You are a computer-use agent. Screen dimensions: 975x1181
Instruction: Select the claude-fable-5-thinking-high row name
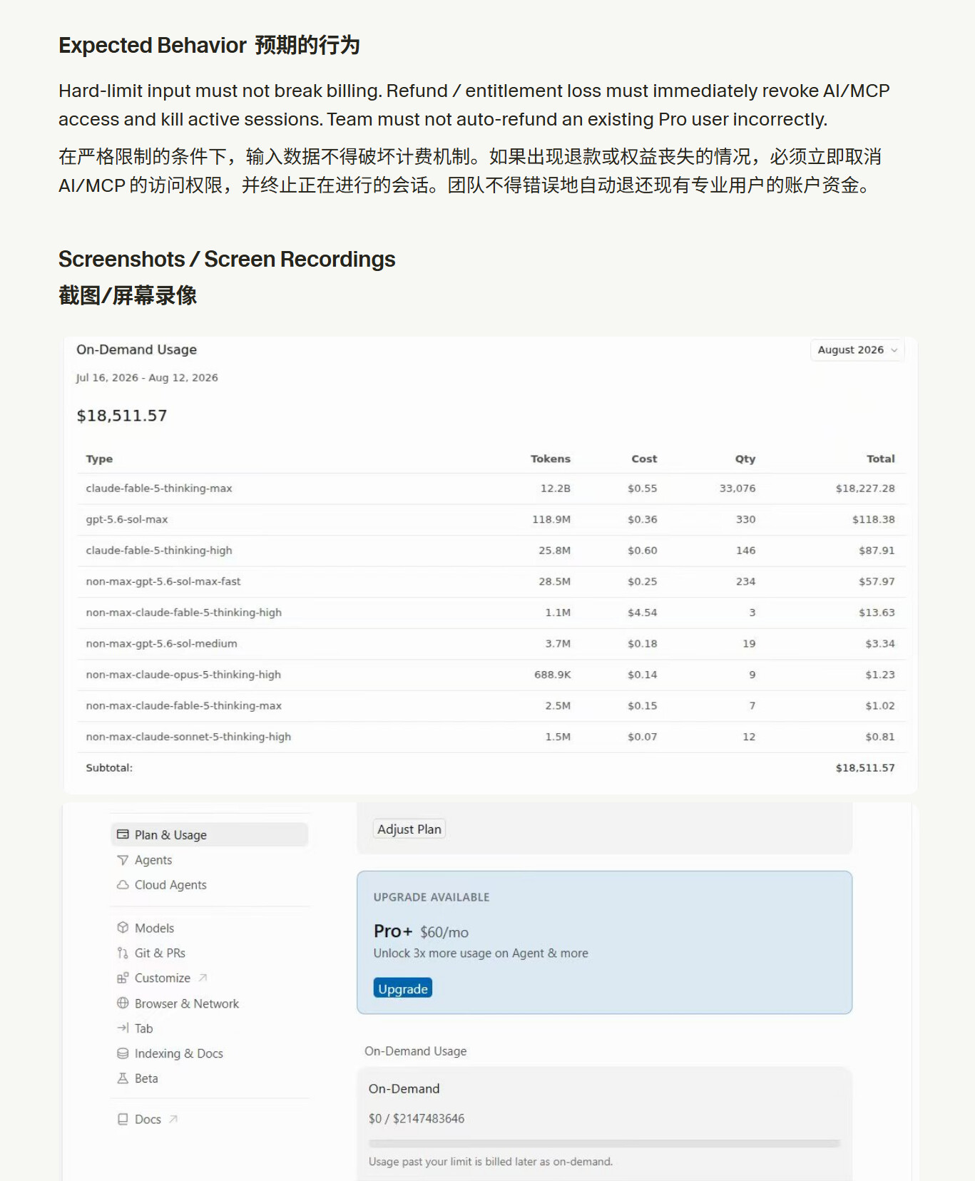coord(159,551)
